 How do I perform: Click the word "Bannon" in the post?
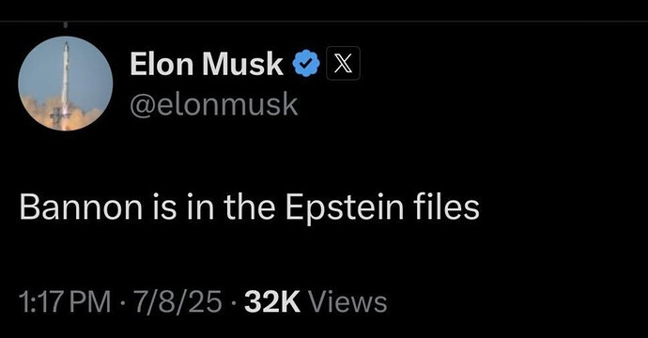(x=81, y=207)
